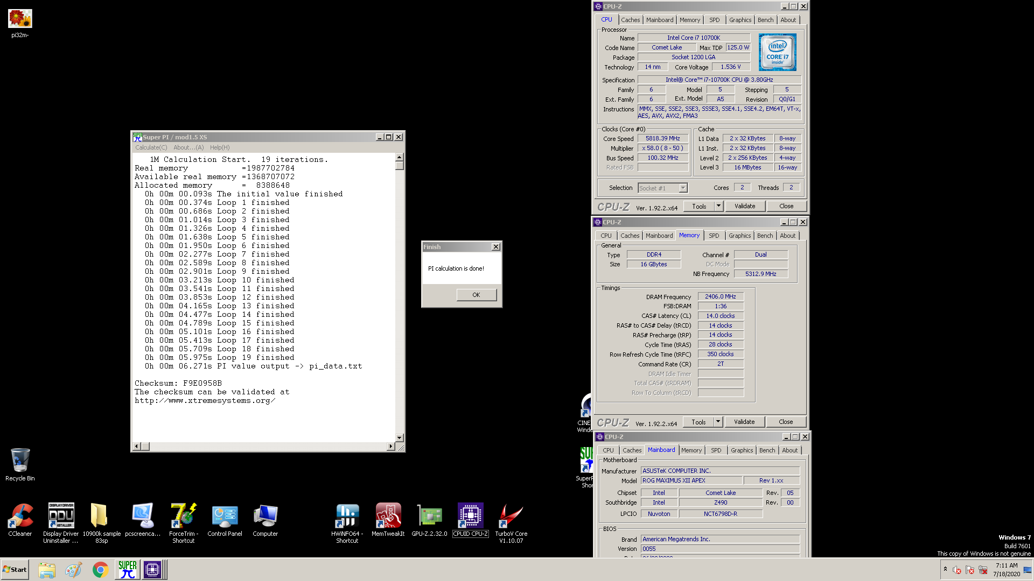Open Windows Explorer from the taskbar
The image size is (1034, 581).
[x=47, y=570]
